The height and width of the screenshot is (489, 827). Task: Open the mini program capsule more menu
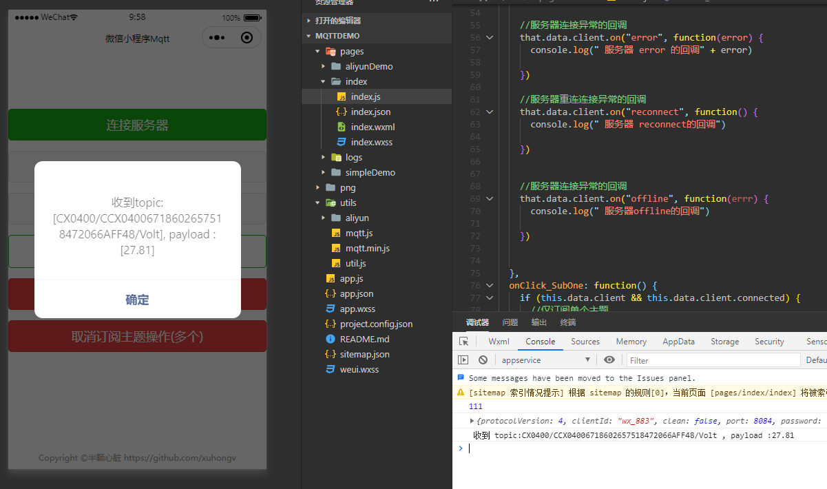pos(218,38)
